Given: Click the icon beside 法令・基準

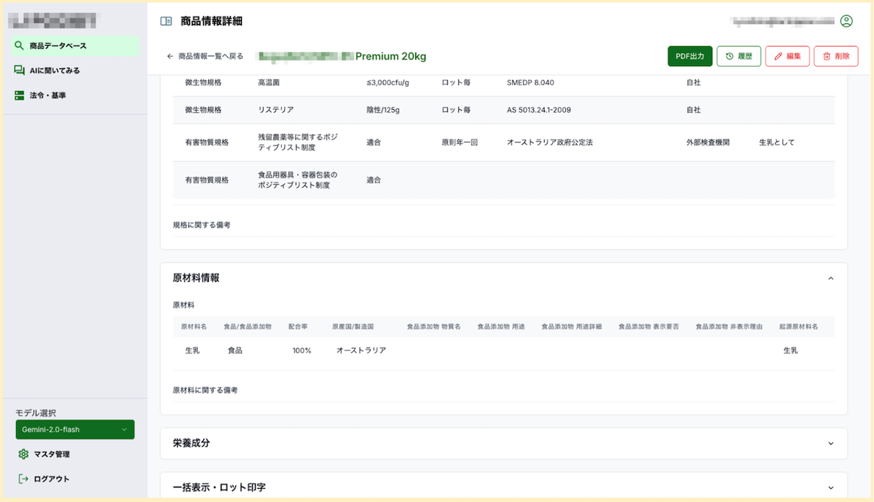Looking at the screenshot, I should point(20,95).
